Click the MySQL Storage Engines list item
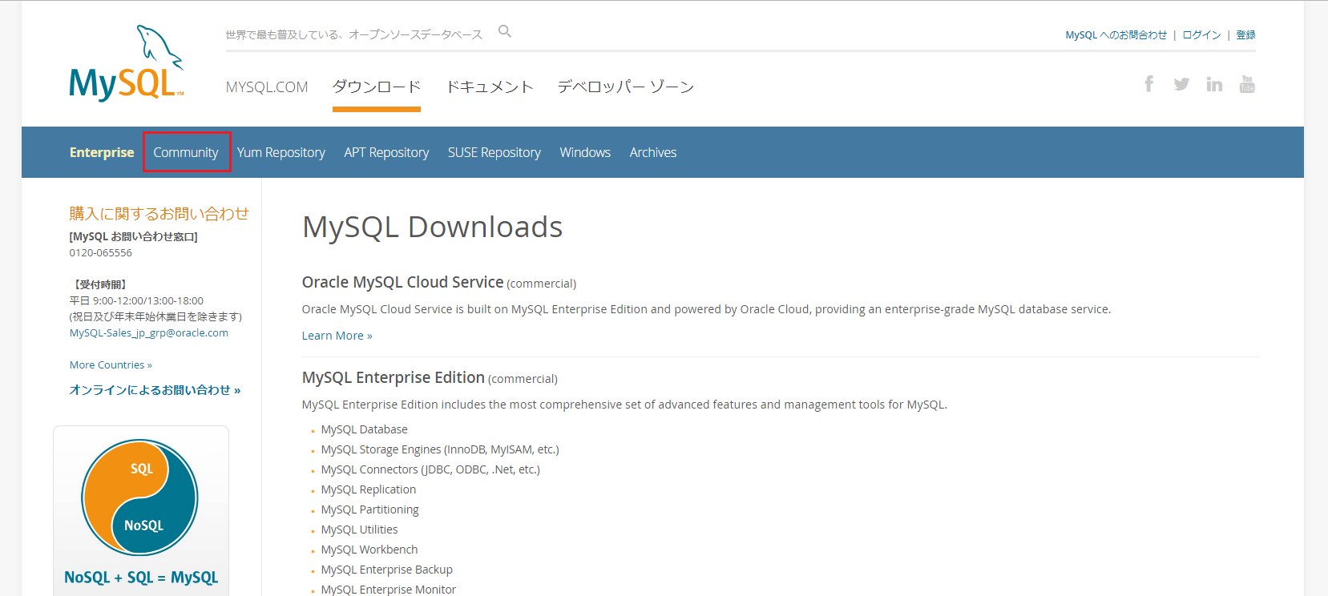The height and width of the screenshot is (596, 1328). pyautogui.click(x=440, y=449)
